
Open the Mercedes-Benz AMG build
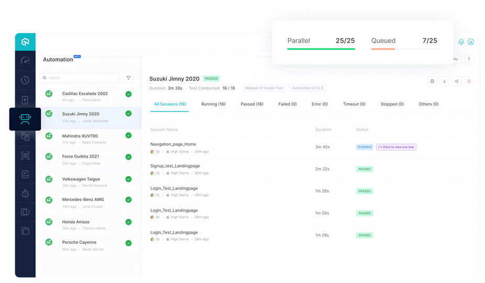pos(89,203)
